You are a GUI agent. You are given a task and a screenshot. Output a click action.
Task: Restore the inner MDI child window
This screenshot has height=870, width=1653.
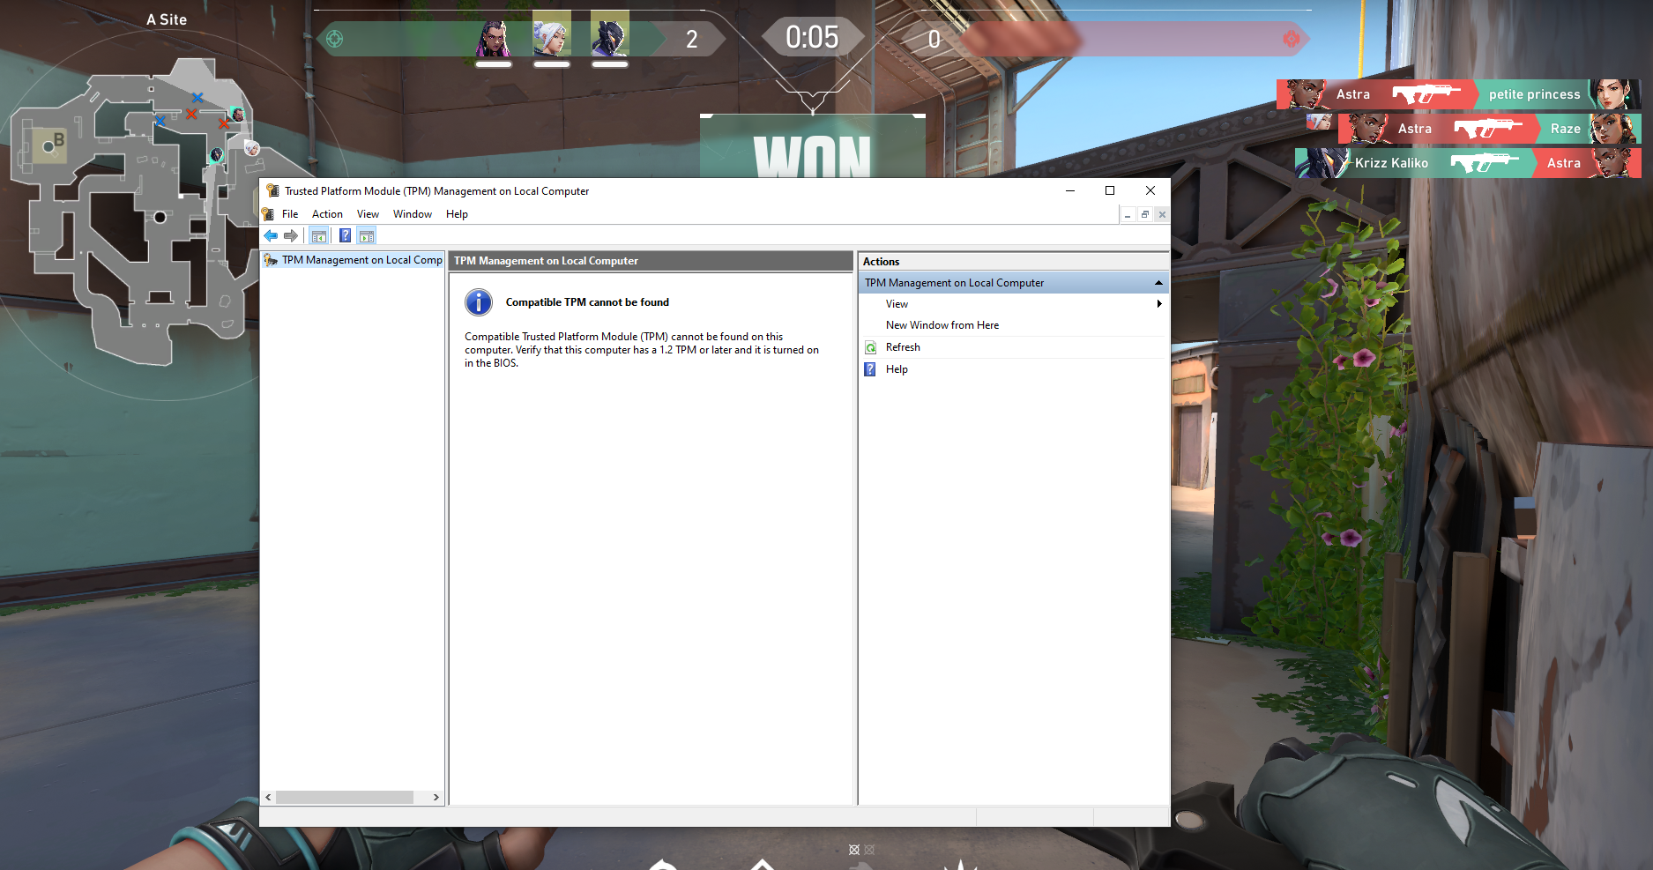tap(1144, 214)
